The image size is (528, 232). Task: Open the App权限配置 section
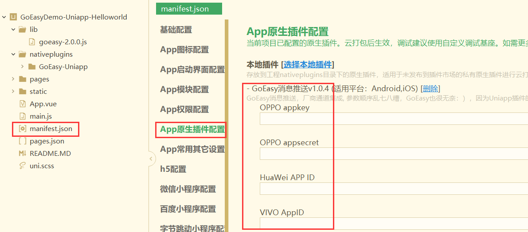tap(184, 109)
